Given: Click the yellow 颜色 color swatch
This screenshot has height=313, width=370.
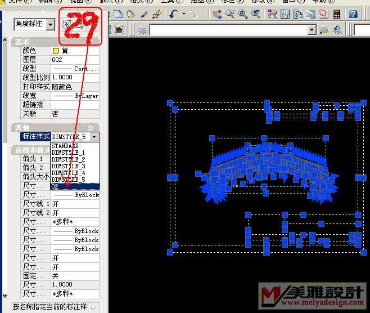Looking at the screenshot, I should pos(56,51).
